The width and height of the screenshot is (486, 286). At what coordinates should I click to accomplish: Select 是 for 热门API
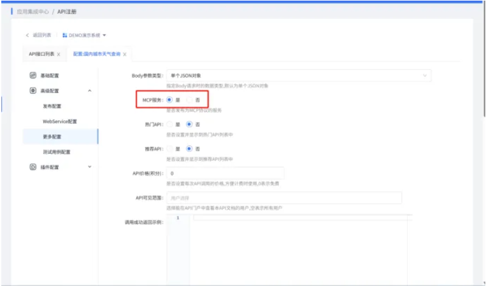pyautogui.click(x=169, y=124)
